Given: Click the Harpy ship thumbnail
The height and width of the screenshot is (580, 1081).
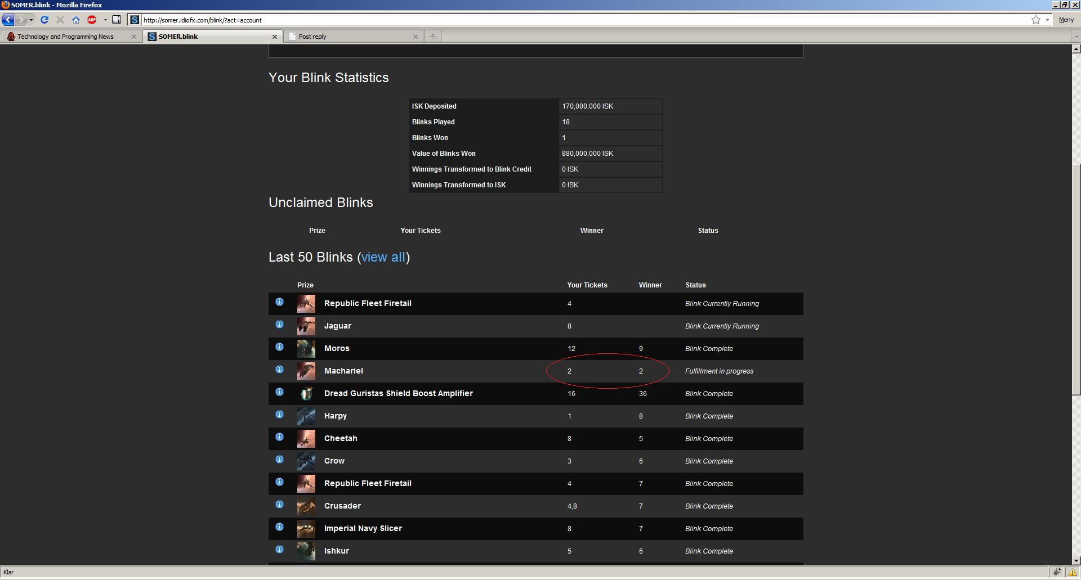Looking at the screenshot, I should [306, 416].
